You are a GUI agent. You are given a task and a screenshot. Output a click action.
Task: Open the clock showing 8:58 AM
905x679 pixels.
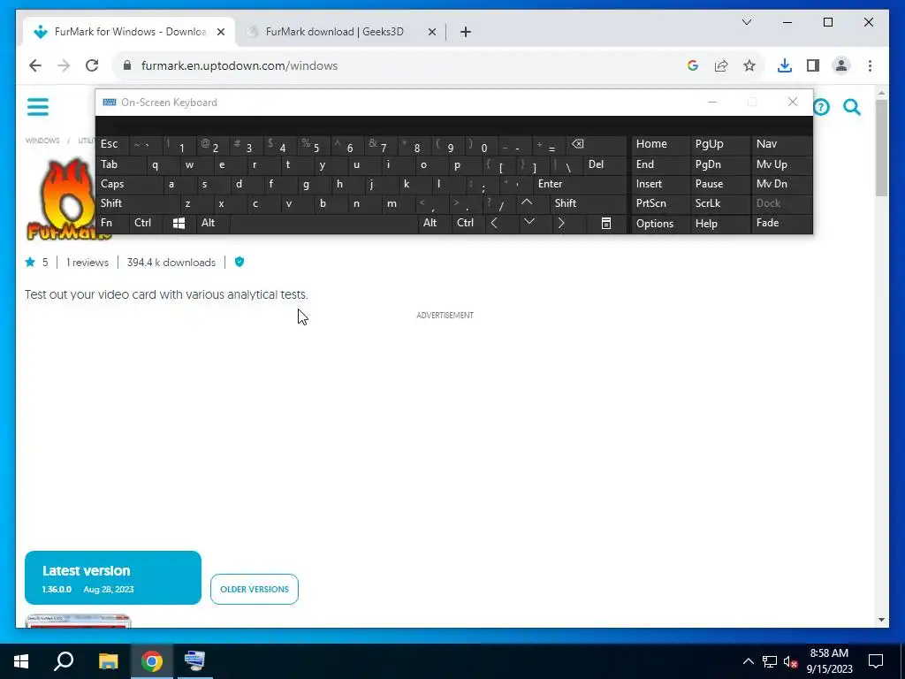pyautogui.click(x=829, y=661)
